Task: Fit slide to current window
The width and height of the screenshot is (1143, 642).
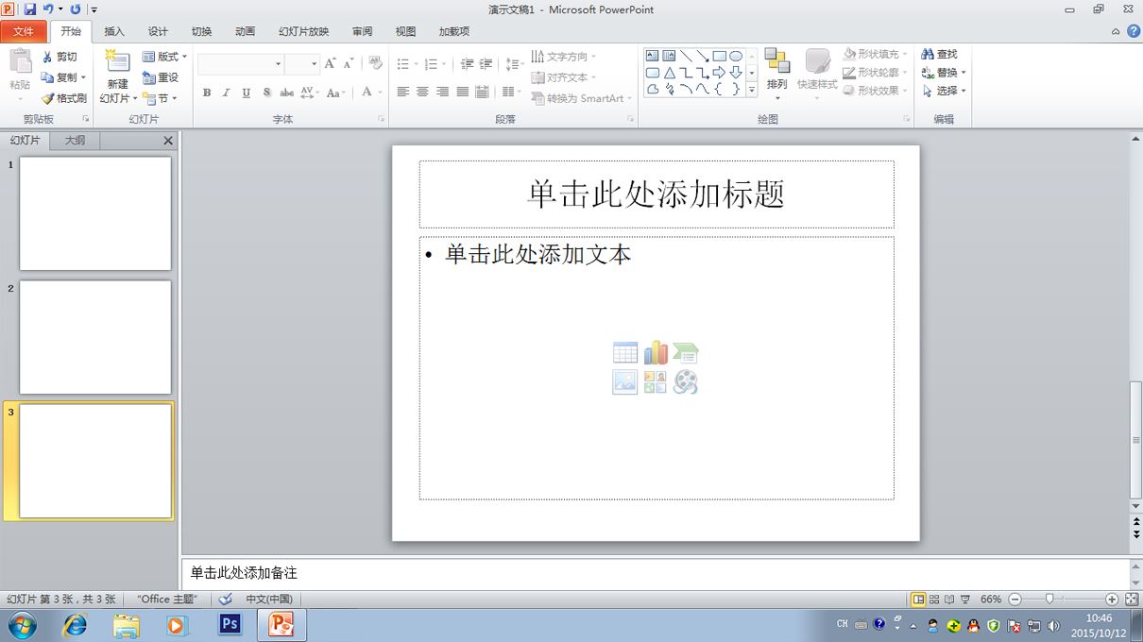Action: coord(1132,600)
